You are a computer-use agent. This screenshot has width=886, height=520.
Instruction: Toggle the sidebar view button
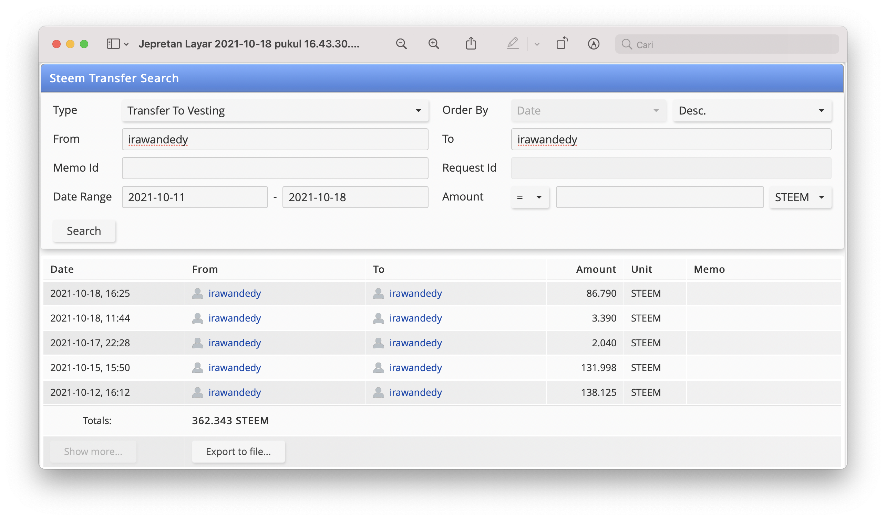point(113,44)
